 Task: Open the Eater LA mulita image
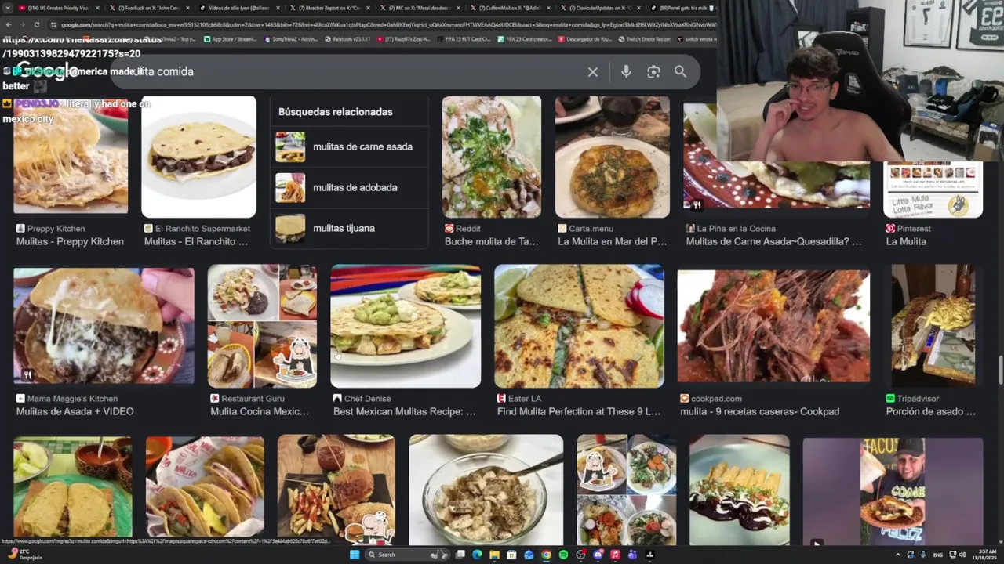click(x=579, y=326)
